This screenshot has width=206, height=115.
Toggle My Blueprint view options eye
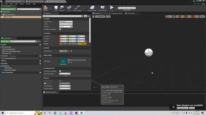click(39, 41)
